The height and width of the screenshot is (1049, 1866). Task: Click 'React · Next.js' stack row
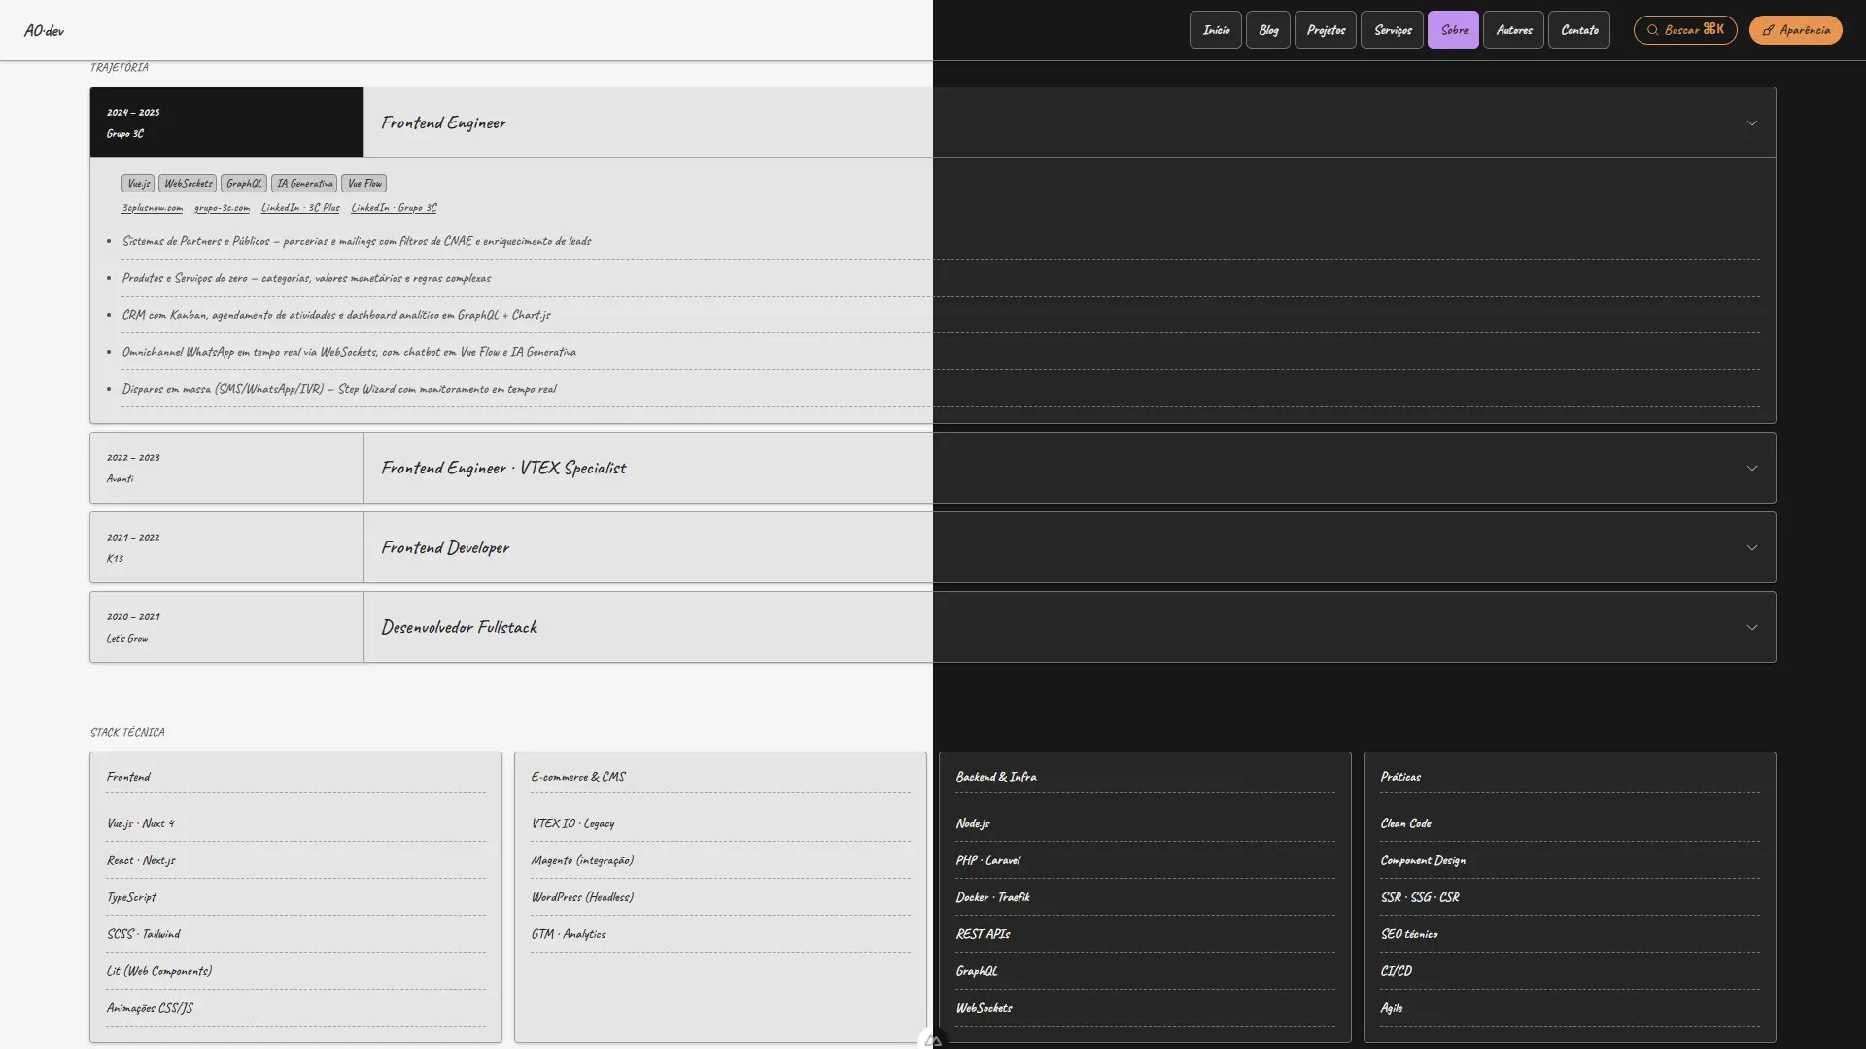click(295, 860)
